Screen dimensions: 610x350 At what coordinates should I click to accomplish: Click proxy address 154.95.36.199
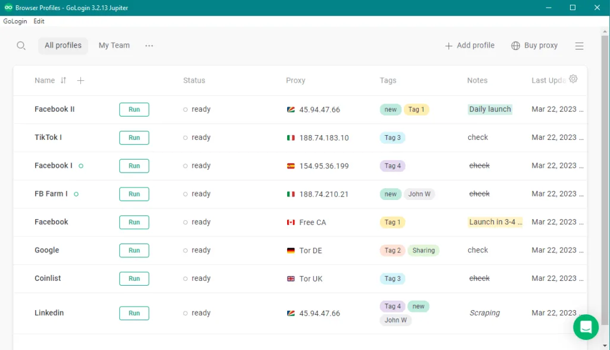pos(324,166)
